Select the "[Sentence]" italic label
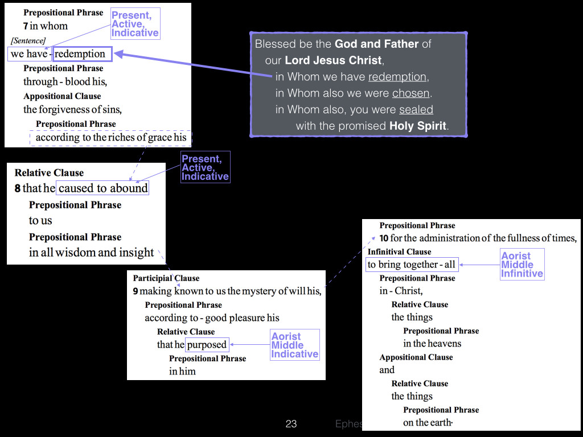 coord(28,40)
